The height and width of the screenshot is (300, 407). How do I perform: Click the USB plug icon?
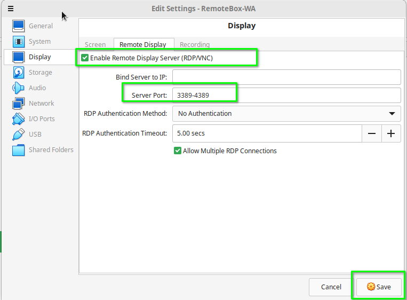(x=19, y=134)
